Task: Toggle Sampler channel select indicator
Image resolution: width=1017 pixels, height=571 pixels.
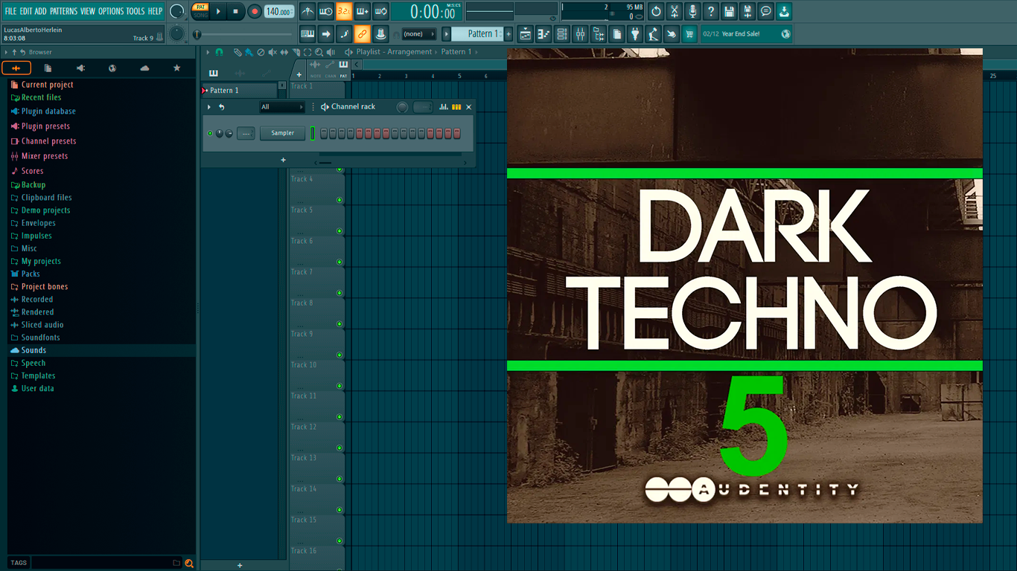Action: tap(313, 133)
